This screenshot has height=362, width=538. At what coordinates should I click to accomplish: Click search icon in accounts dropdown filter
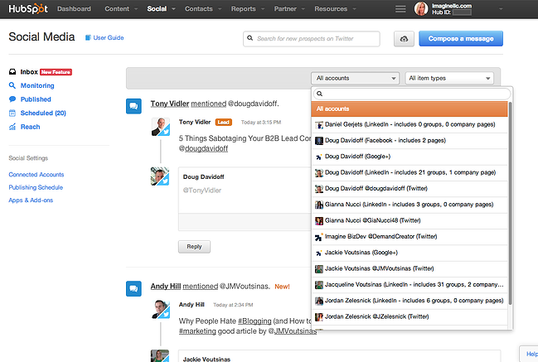[x=319, y=94]
